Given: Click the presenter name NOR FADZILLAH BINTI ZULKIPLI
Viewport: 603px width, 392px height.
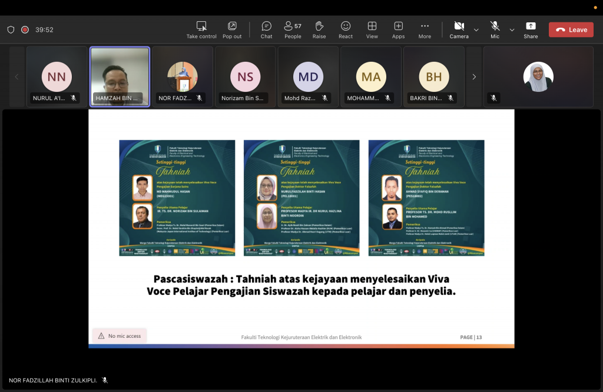Looking at the screenshot, I should click(52, 380).
